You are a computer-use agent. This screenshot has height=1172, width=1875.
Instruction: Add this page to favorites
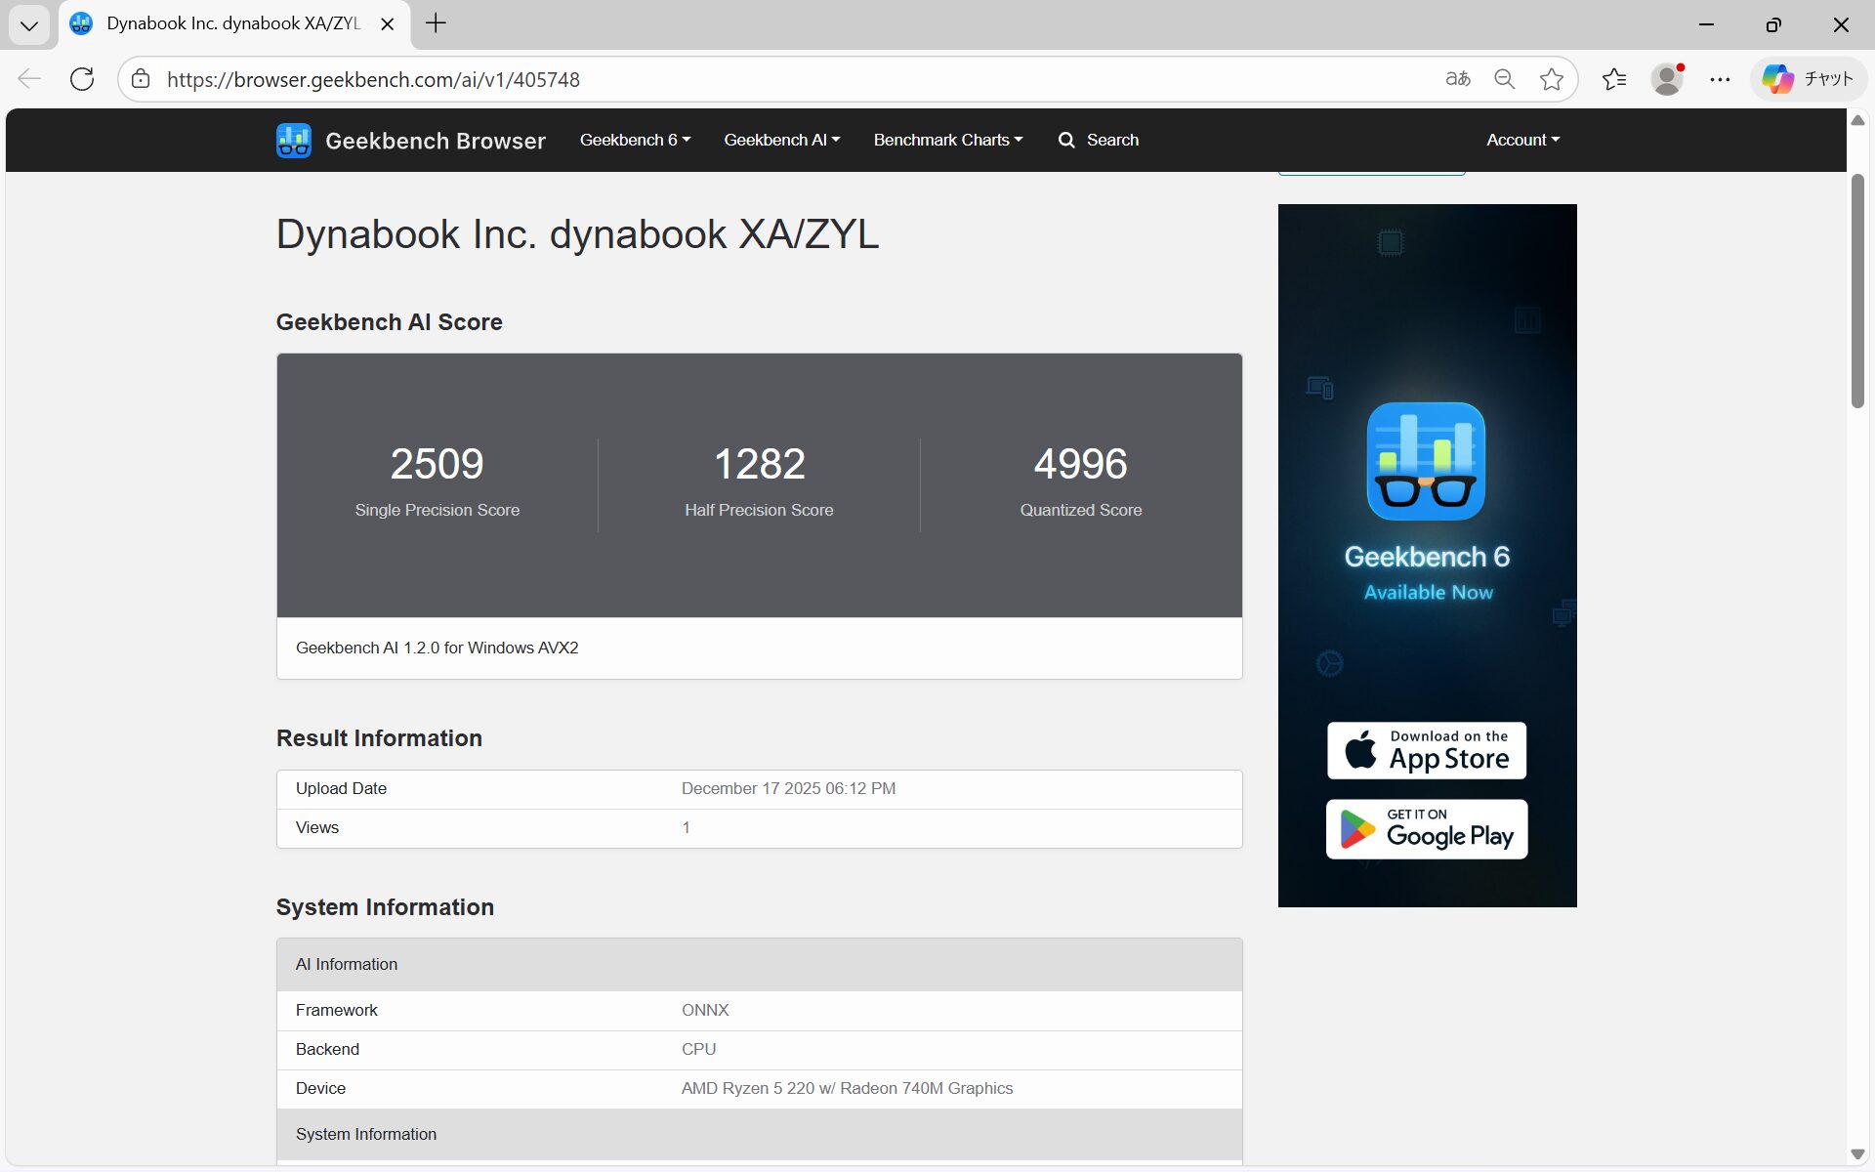click(x=1552, y=79)
